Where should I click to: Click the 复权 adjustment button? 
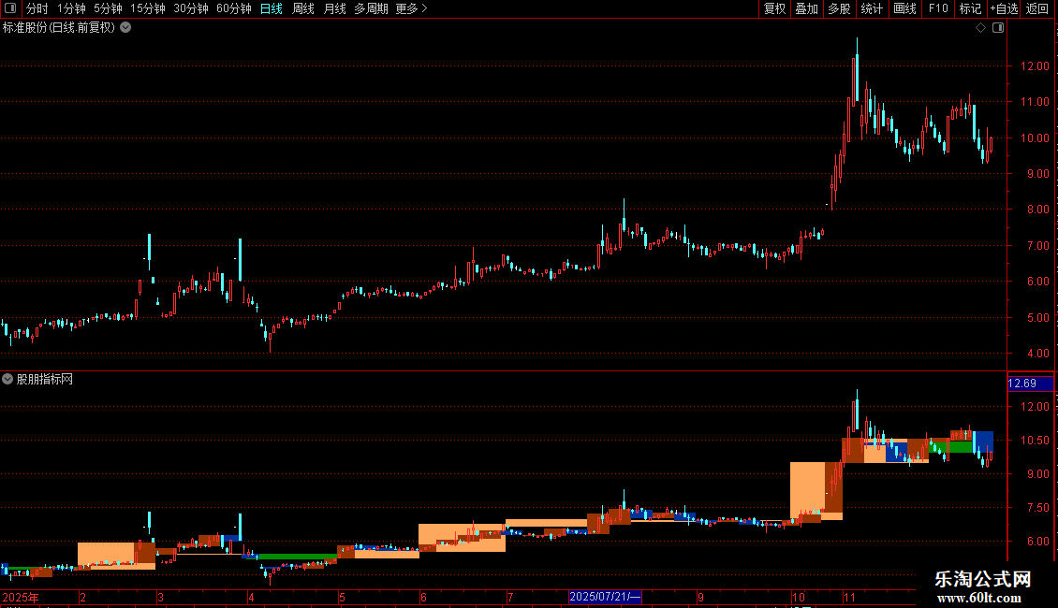coord(774,8)
